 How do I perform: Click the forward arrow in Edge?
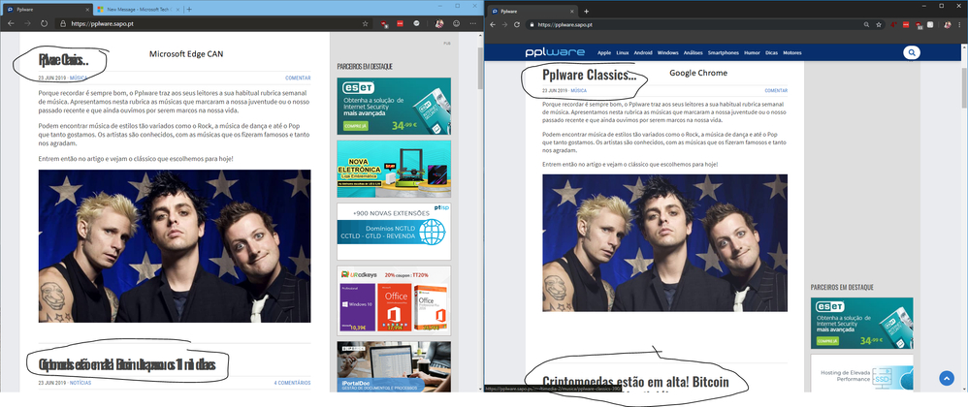pyautogui.click(x=27, y=23)
